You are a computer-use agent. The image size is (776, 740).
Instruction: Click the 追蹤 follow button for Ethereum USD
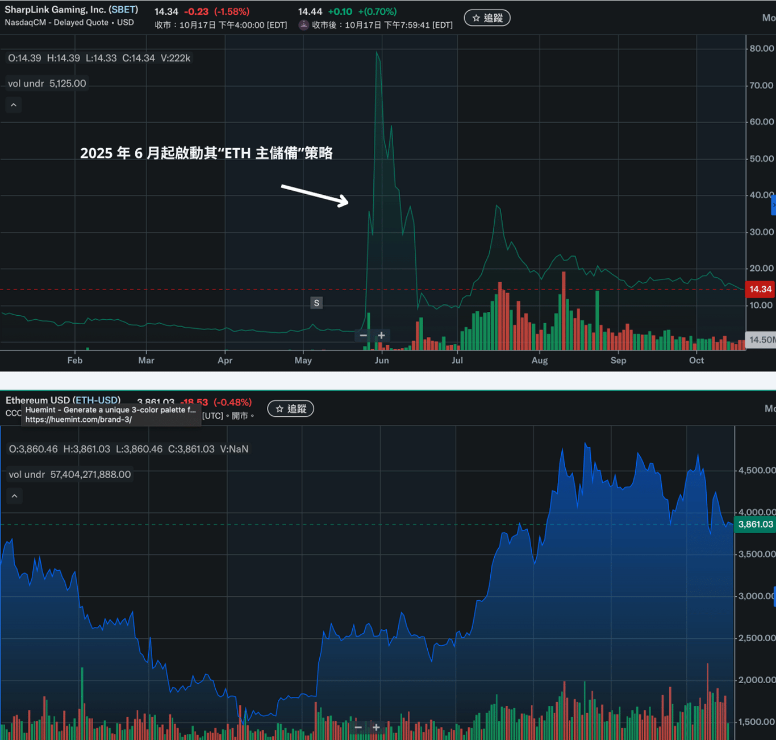[x=290, y=409]
